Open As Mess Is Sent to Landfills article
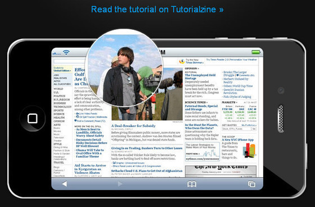The height and width of the screenshot is (207, 315). 90,133
